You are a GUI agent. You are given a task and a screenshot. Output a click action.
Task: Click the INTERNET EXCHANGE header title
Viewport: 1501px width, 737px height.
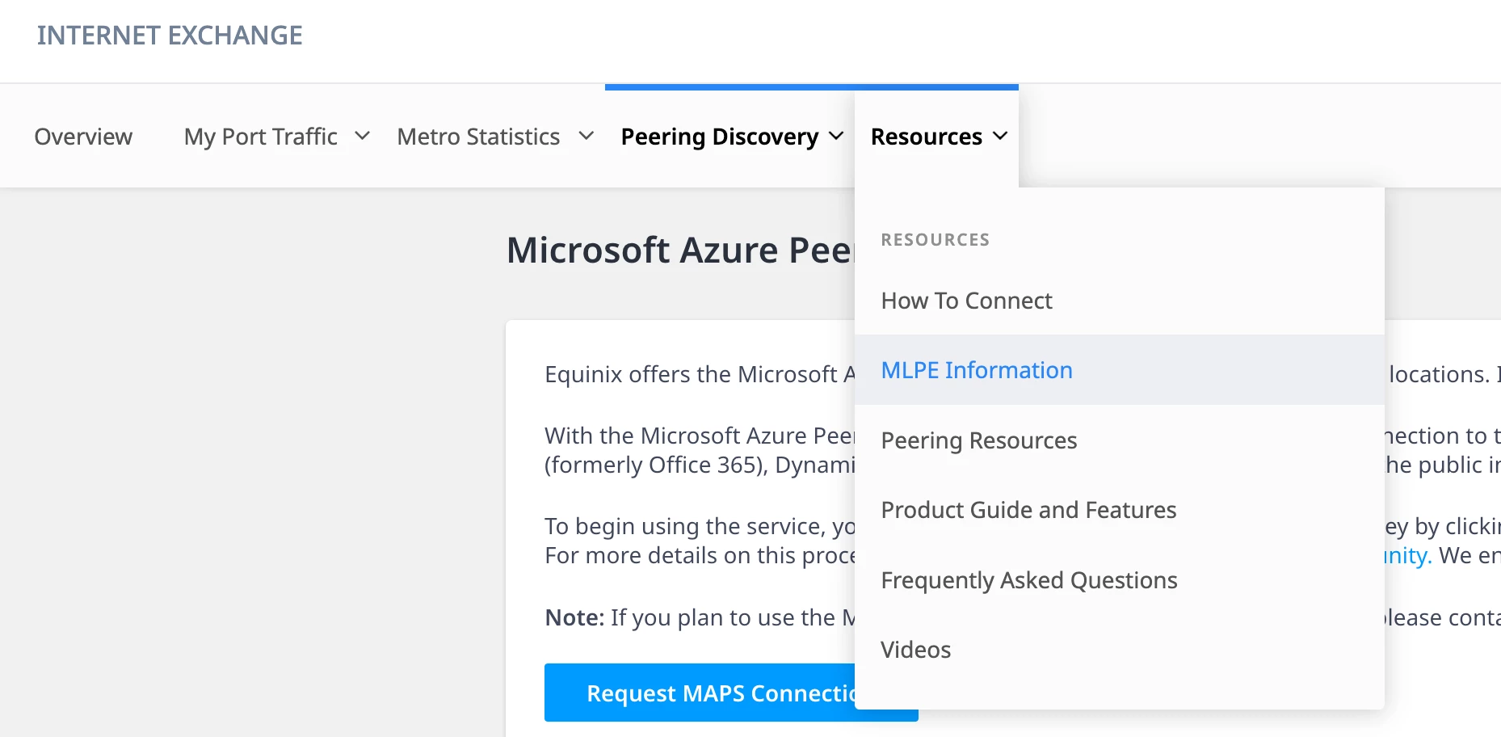tap(170, 36)
